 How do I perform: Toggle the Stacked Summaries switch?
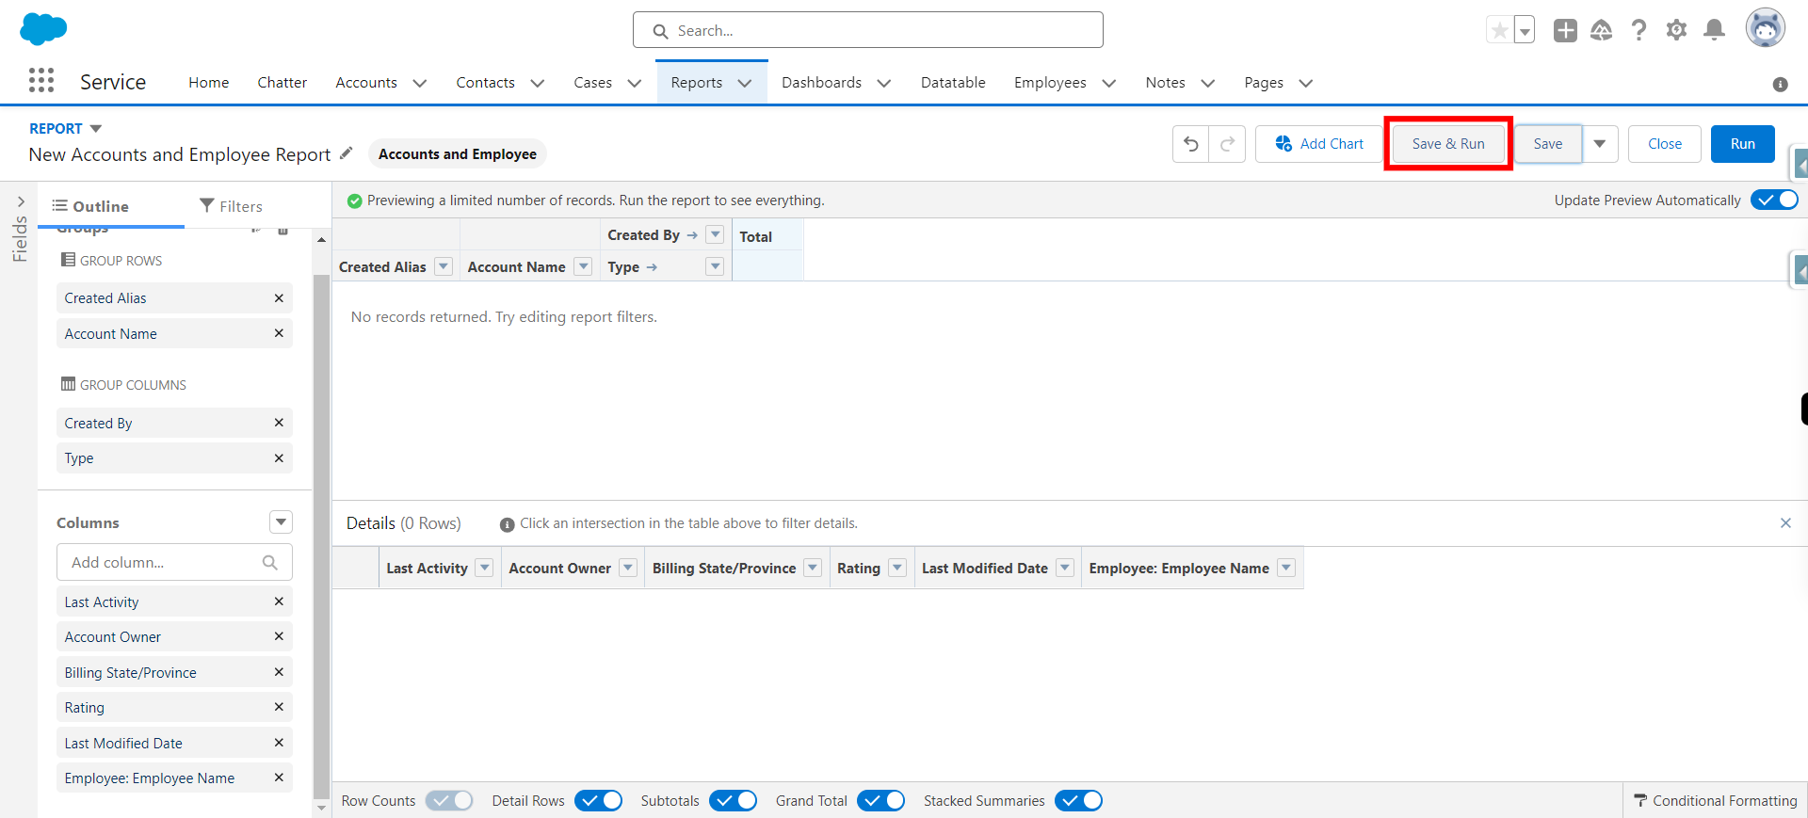(x=1078, y=800)
